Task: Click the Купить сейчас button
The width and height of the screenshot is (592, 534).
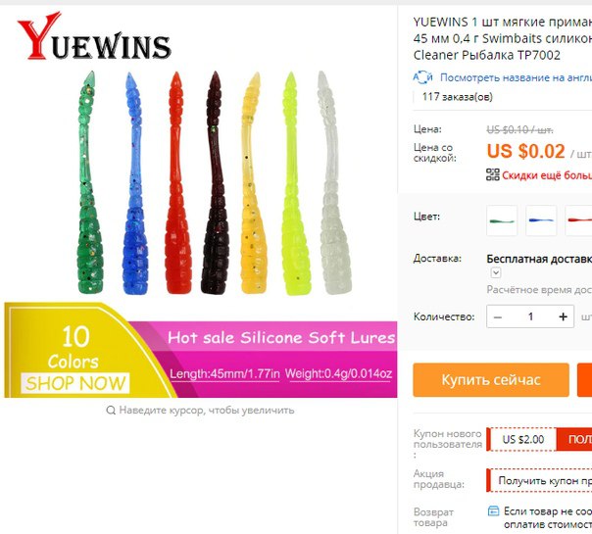Action: click(491, 379)
